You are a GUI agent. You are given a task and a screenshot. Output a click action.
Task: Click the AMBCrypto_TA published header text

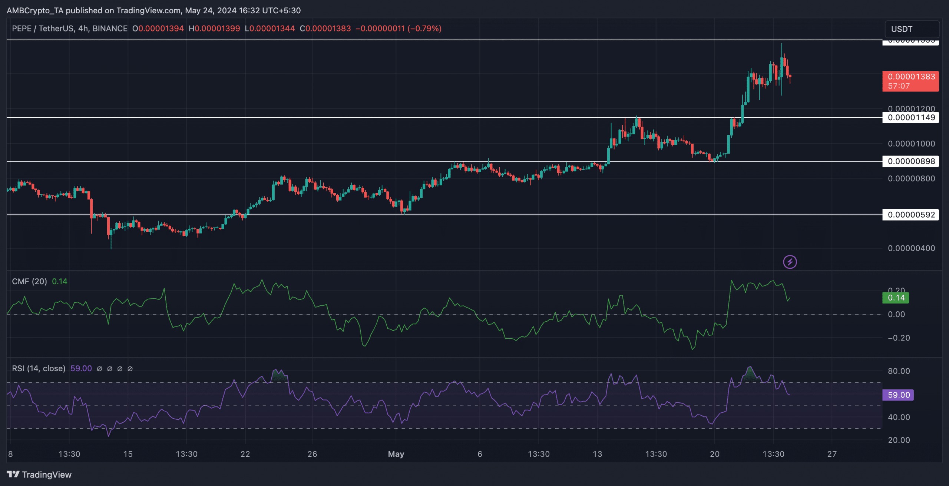tap(153, 10)
